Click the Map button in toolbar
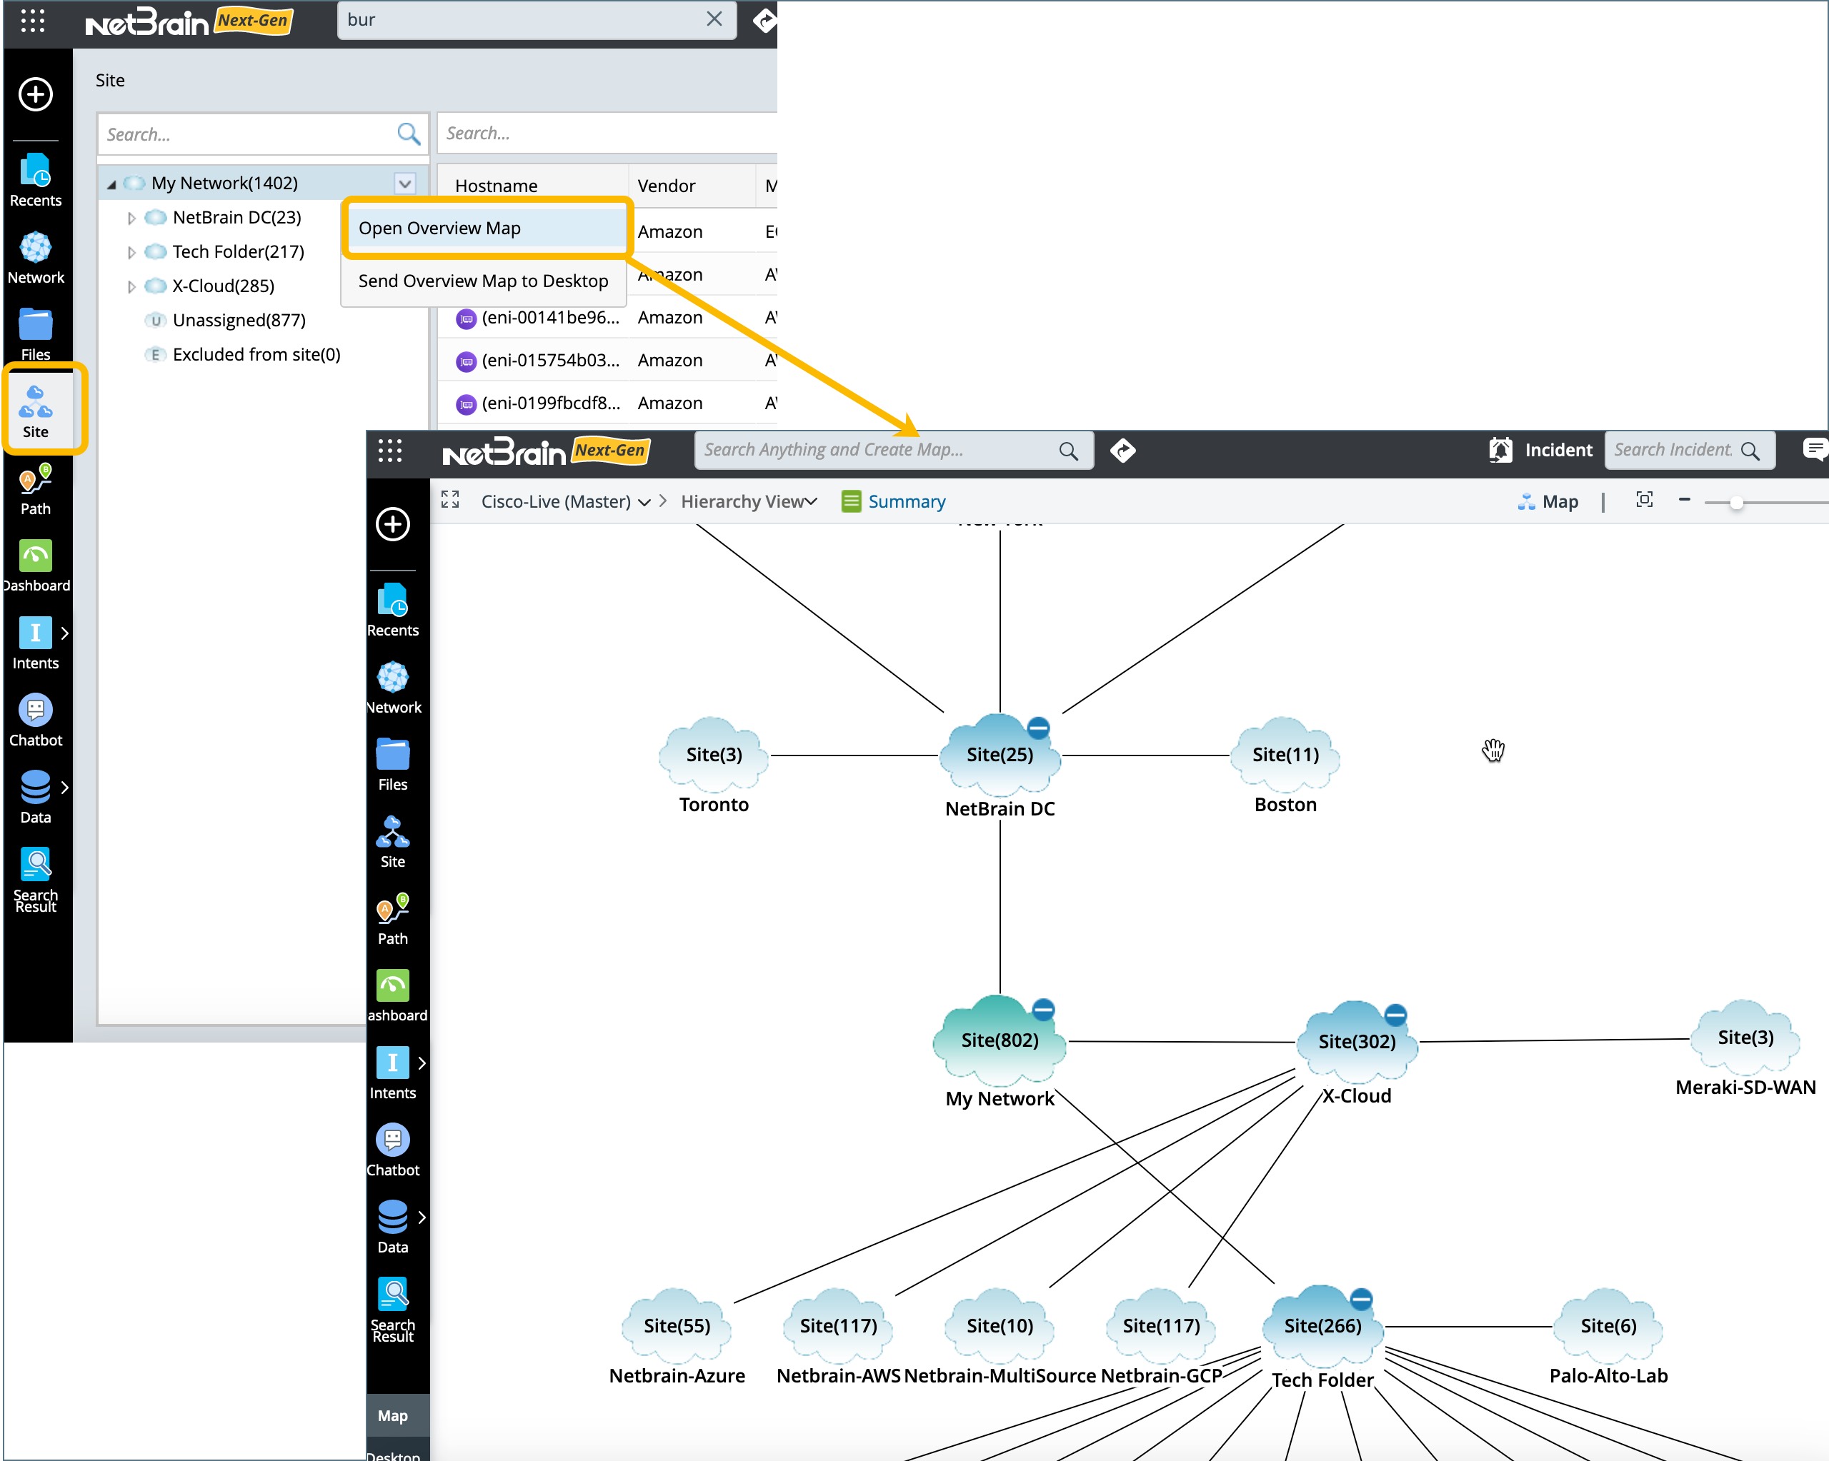Screen dimensions: 1829x1461 click(1548, 501)
